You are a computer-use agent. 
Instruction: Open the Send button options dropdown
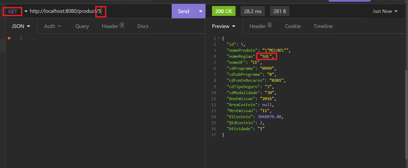[x=200, y=11]
